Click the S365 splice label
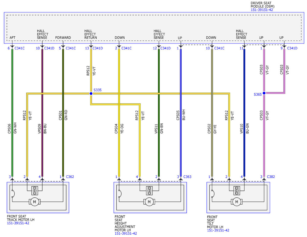Image resolution: width=307 pixels, height=237 pixels. (258, 94)
